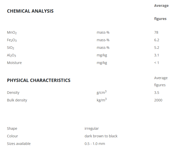Click the g/cm3 unit text
Viewport: 193px width, 151px height.
coord(101,92)
